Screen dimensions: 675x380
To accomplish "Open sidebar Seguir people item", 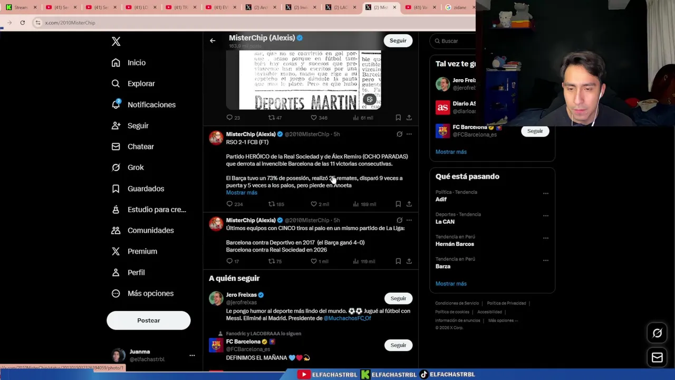I will [130, 126].
